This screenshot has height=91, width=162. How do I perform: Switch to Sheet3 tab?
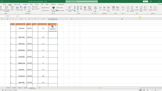point(20,88)
